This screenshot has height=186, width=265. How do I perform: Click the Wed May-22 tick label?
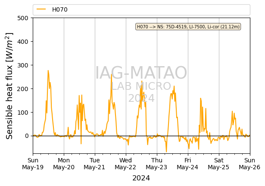[125, 164]
